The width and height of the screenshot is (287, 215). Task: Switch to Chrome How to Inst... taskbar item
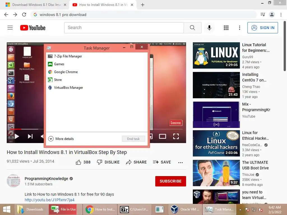click(100, 209)
